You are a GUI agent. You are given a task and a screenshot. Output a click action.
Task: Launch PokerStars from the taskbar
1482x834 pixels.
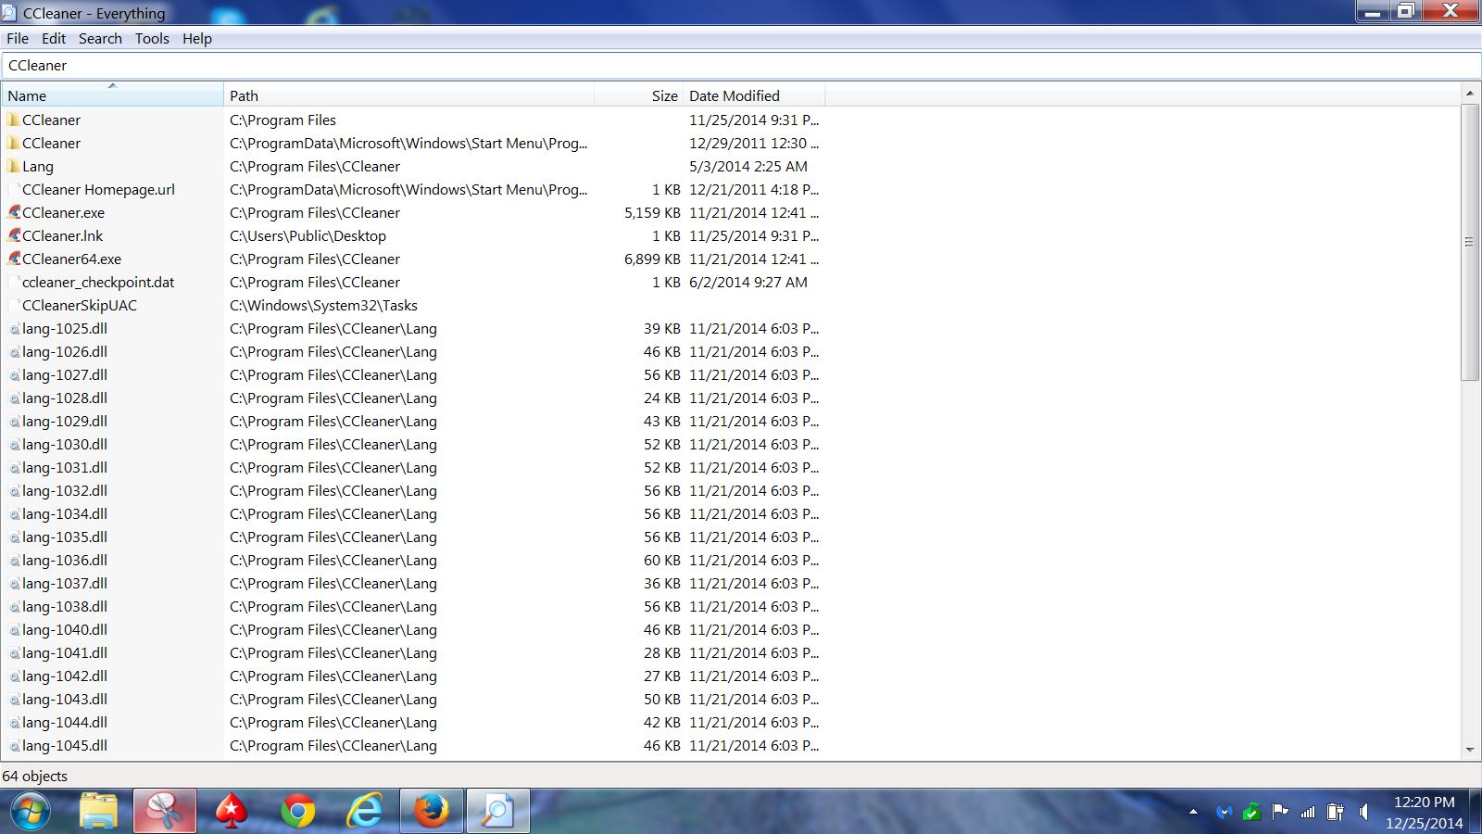click(232, 812)
